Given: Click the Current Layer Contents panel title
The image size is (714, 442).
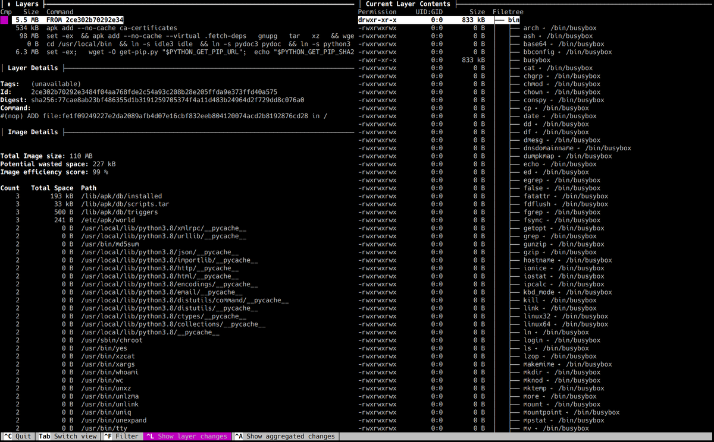Looking at the screenshot, I should click(x=408, y=4).
